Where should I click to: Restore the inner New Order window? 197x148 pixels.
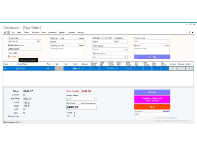tap(190, 32)
